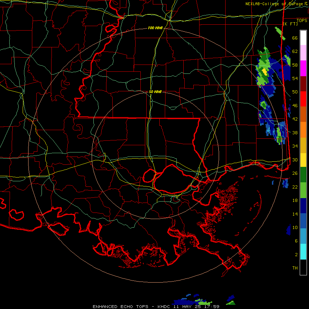Click the 100 NMI range ring label
The image size is (309, 309).
coord(155,28)
